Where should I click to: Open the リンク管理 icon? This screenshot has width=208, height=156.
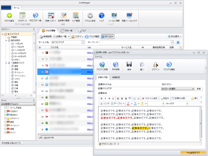coord(76,16)
